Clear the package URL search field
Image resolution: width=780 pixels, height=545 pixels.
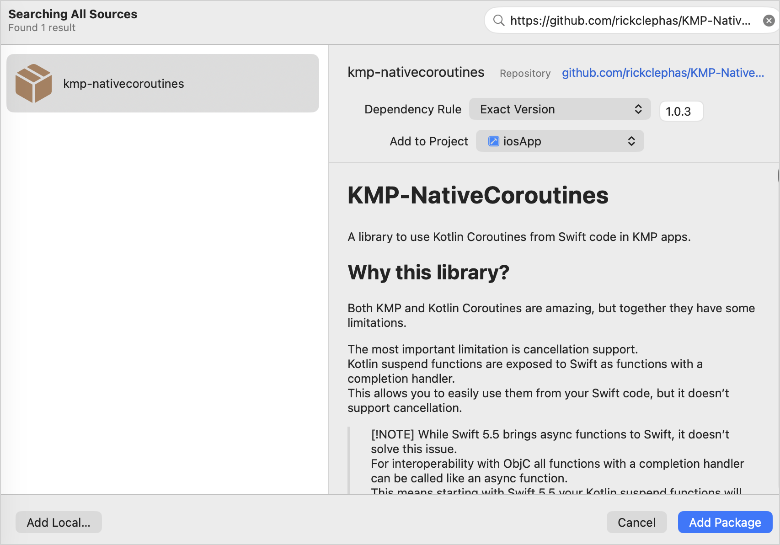point(769,21)
